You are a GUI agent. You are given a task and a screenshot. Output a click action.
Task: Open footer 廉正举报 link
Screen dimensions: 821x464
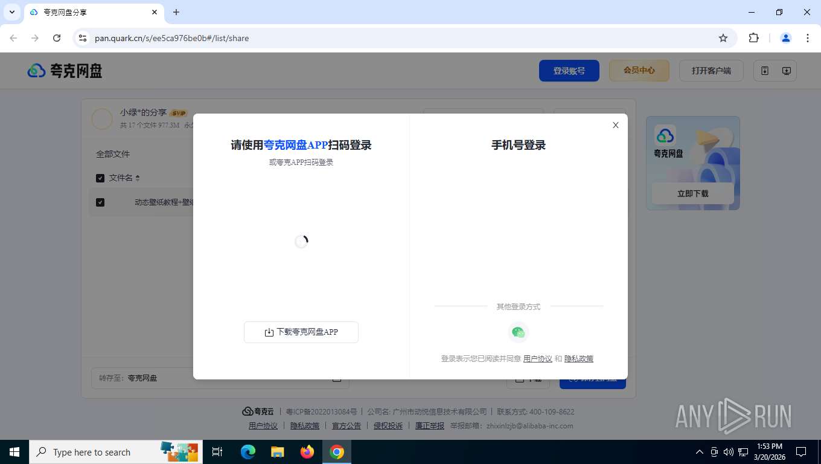pyautogui.click(x=430, y=426)
